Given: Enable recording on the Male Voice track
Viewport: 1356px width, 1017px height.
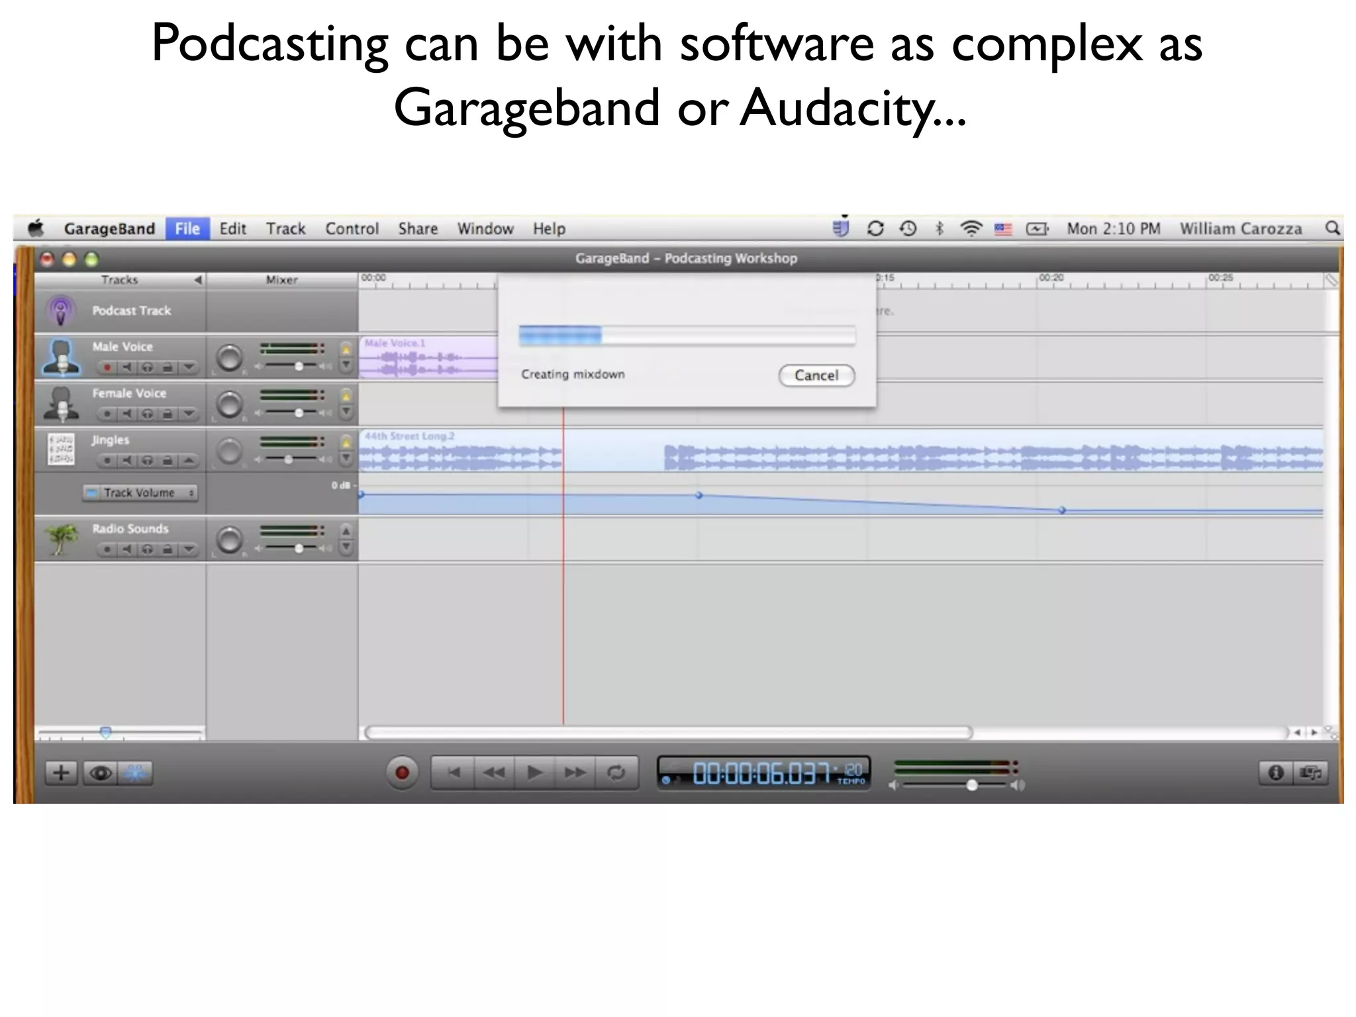Looking at the screenshot, I should tap(107, 367).
